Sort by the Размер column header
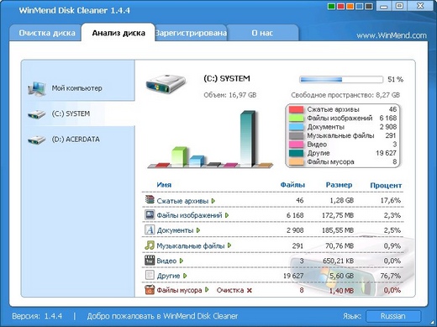The height and width of the screenshot is (327, 437). 339,185
